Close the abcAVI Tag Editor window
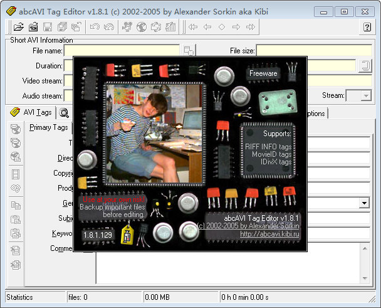Viewport: 381px width, 308px height. point(365,11)
